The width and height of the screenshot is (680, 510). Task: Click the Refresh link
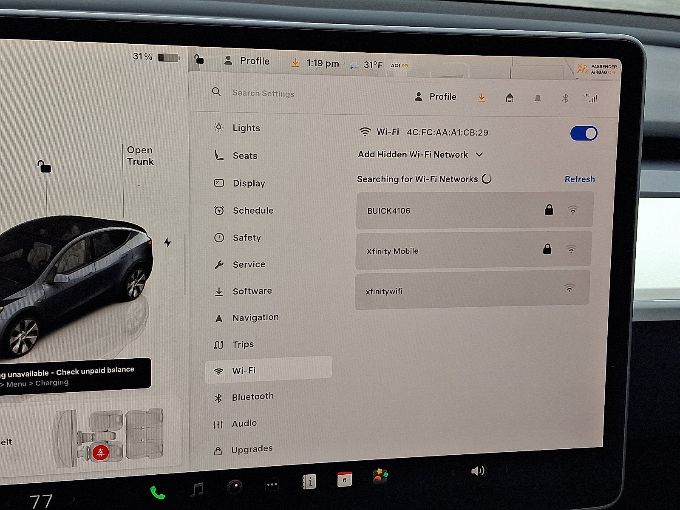pos(580,179)
